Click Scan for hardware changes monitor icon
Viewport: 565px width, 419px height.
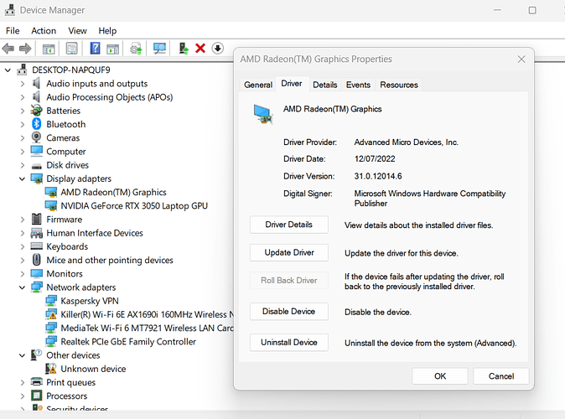tap(159, 49)
